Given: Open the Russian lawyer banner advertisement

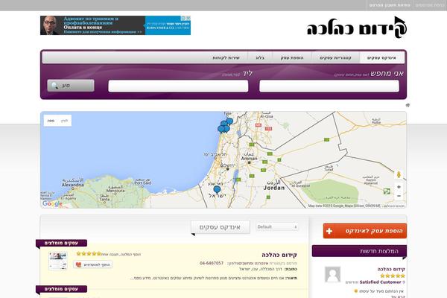Looking at the screenshot, I should [x=115, y=25].
